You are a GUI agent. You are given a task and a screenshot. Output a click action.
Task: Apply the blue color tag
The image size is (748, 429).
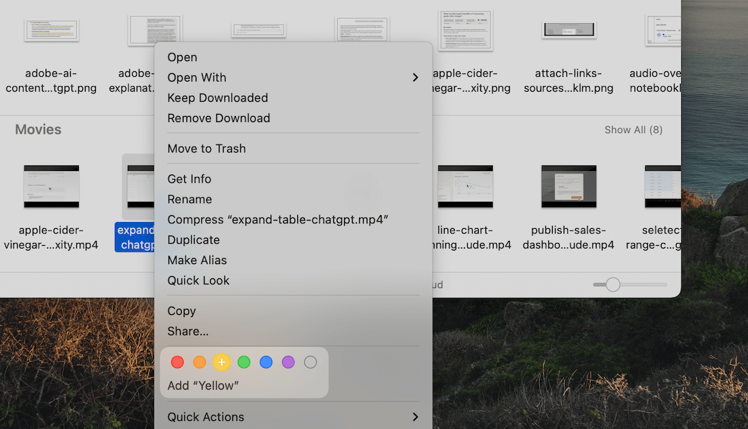pos(266,362)
